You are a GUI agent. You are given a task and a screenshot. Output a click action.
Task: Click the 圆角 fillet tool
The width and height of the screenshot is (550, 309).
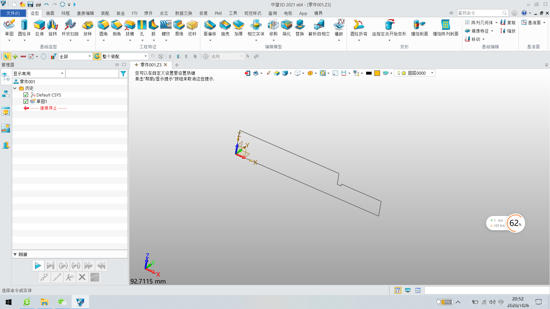(x=103, y=28)
